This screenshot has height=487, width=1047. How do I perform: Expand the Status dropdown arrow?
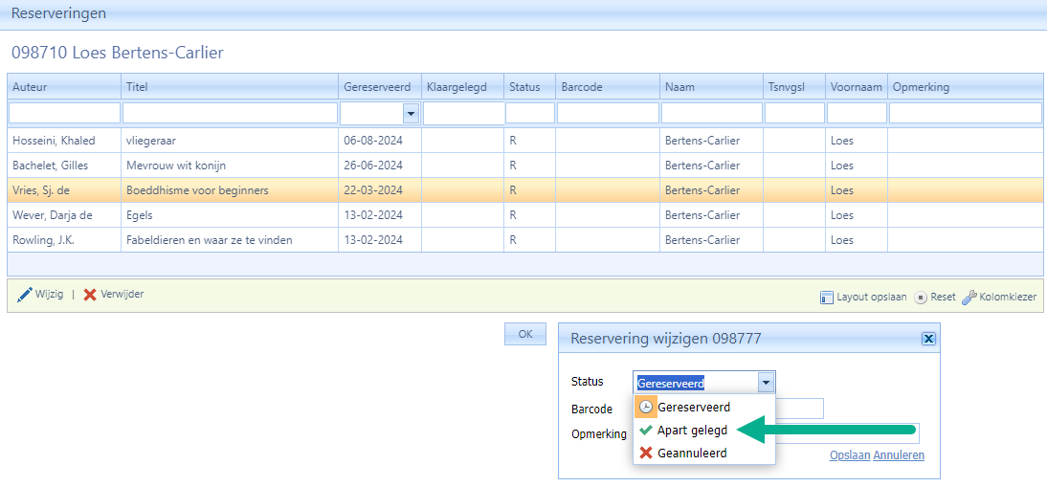point(765,383)
